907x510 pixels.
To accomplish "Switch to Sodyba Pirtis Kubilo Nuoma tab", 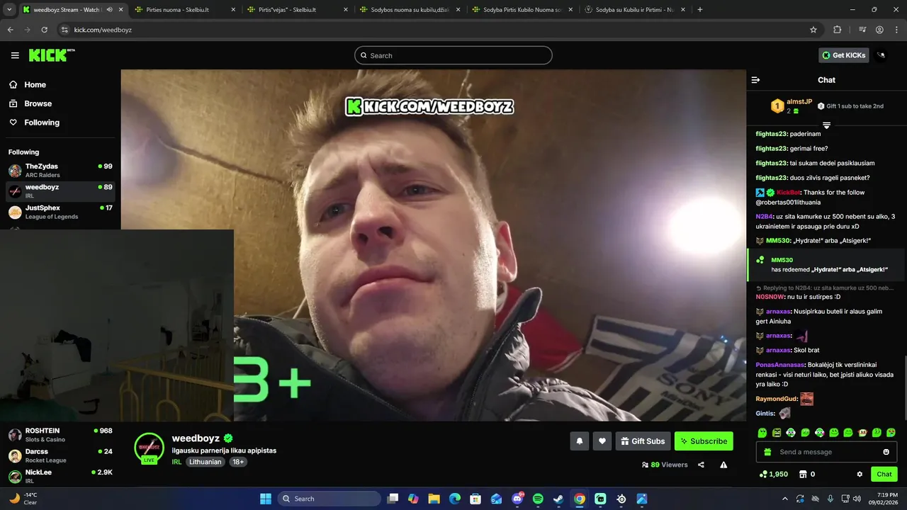I will tap(522, 10).
